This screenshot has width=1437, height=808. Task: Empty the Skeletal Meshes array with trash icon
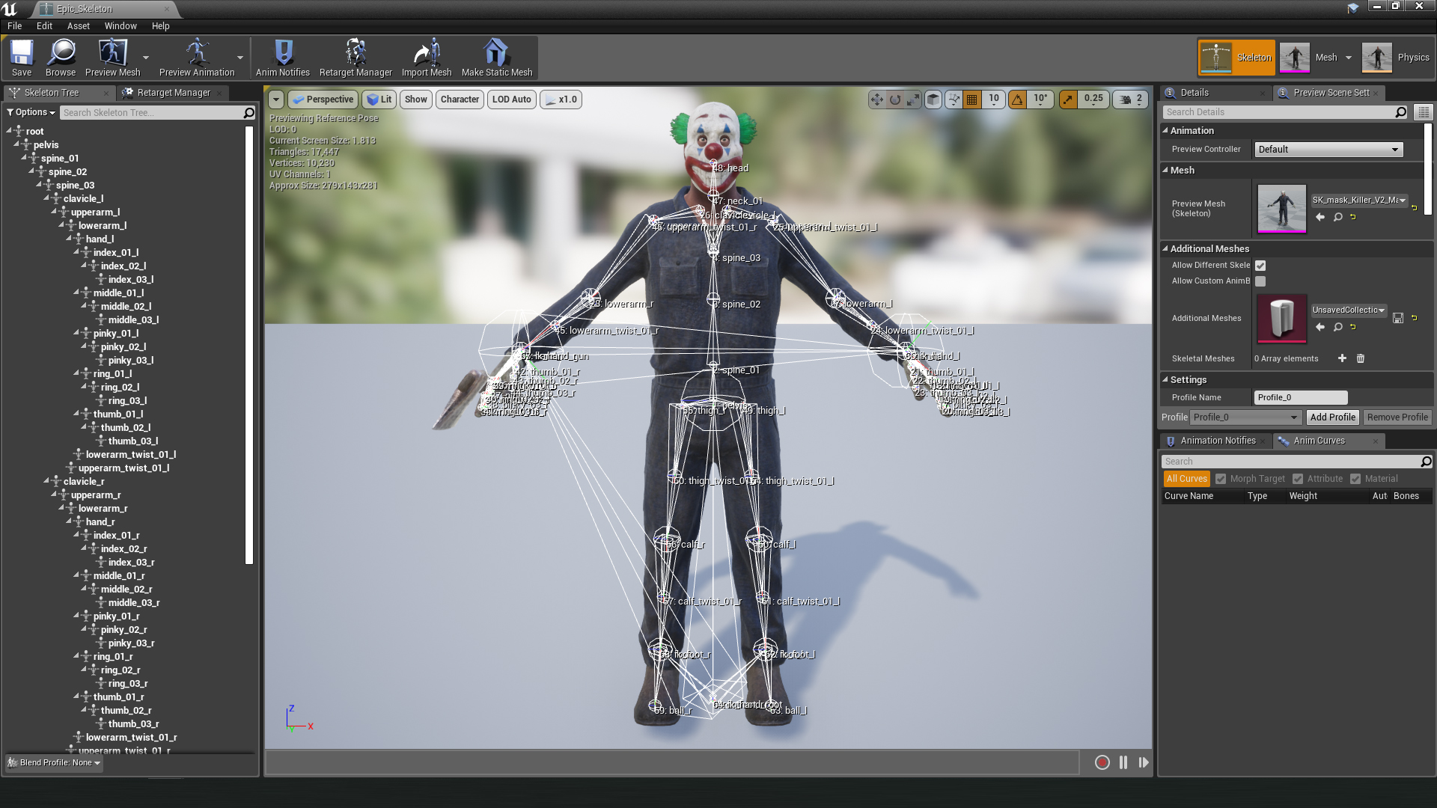click(x=1361, y=358)
